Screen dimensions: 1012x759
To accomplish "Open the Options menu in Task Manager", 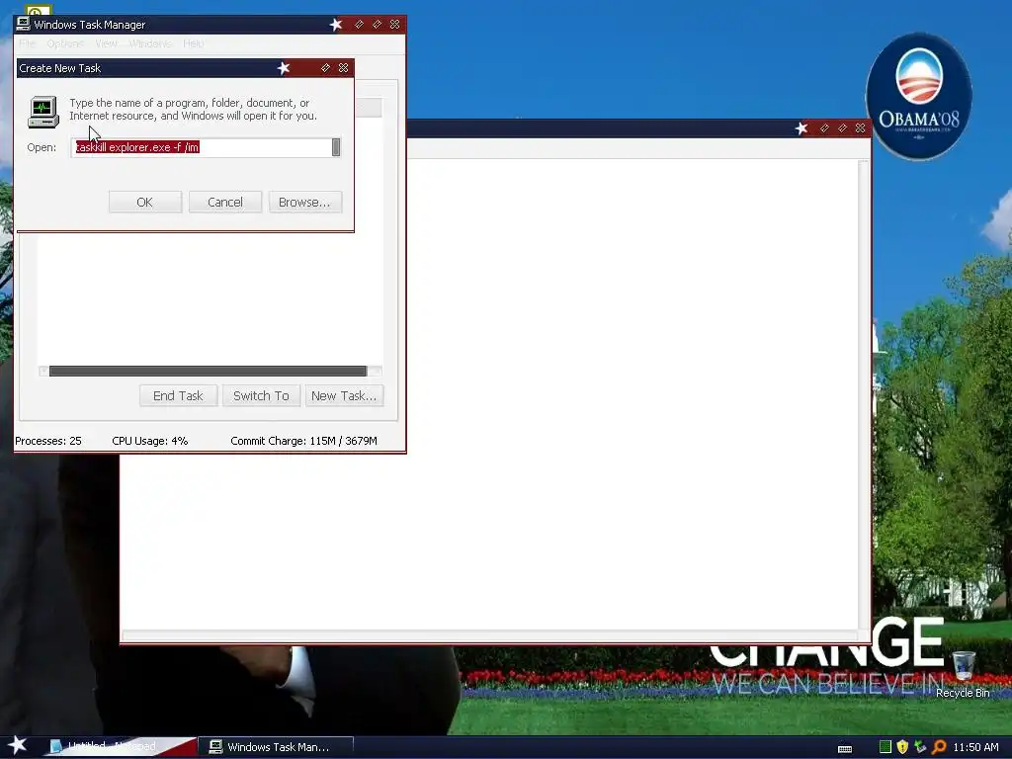I will pyautogui.click(x=65, y=43).
